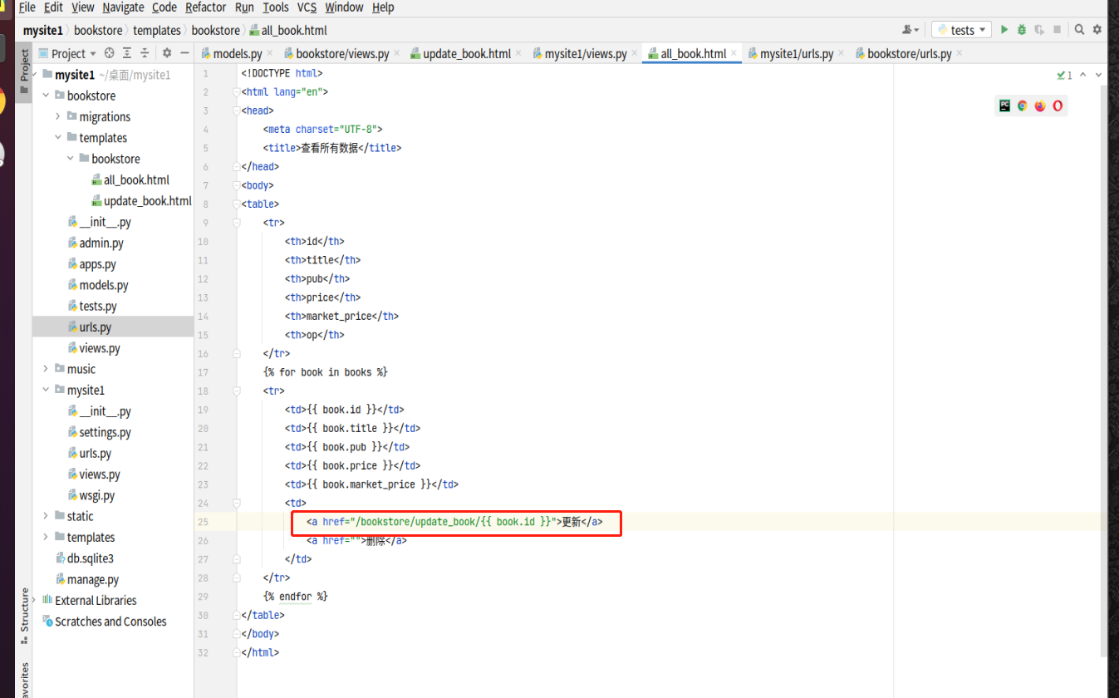Run with coverage icon in toolbar
1119x698 pixels.
coord(1039,30)
